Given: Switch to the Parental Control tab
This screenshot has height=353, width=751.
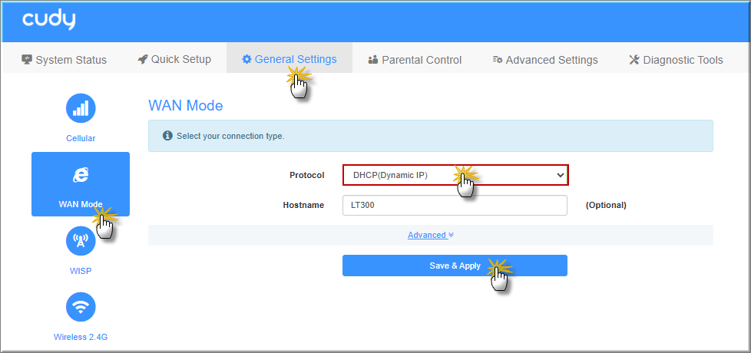Looking at the screenshot, I should [x=415, y=60].
